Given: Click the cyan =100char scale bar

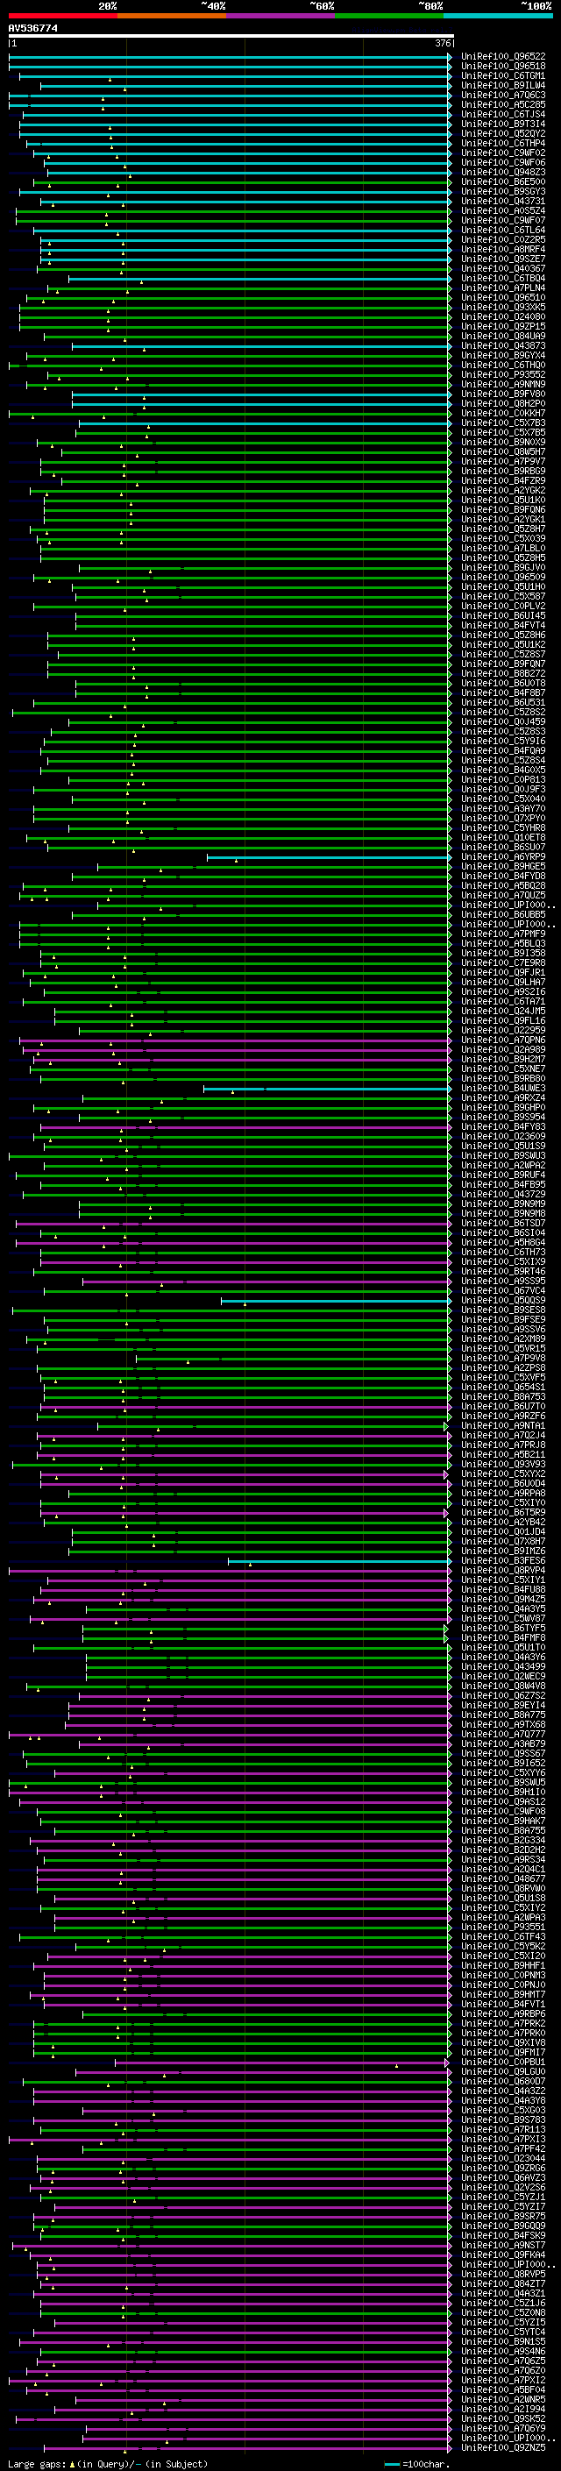Looking at the screenshot, I should 391,2463.
